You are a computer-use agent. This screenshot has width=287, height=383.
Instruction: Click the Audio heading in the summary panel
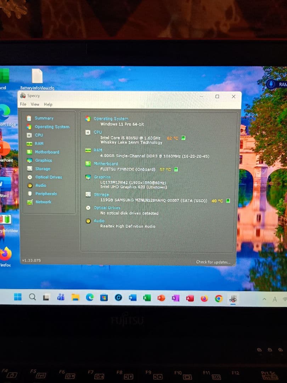click(x=99, y=221)
